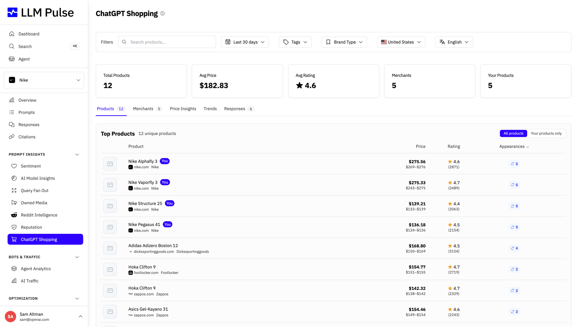Image resolution: width=579 pixels, height=327 pixels.
Task: Click dickssportinggoods.com merchant link
Action: coord(154,252)
